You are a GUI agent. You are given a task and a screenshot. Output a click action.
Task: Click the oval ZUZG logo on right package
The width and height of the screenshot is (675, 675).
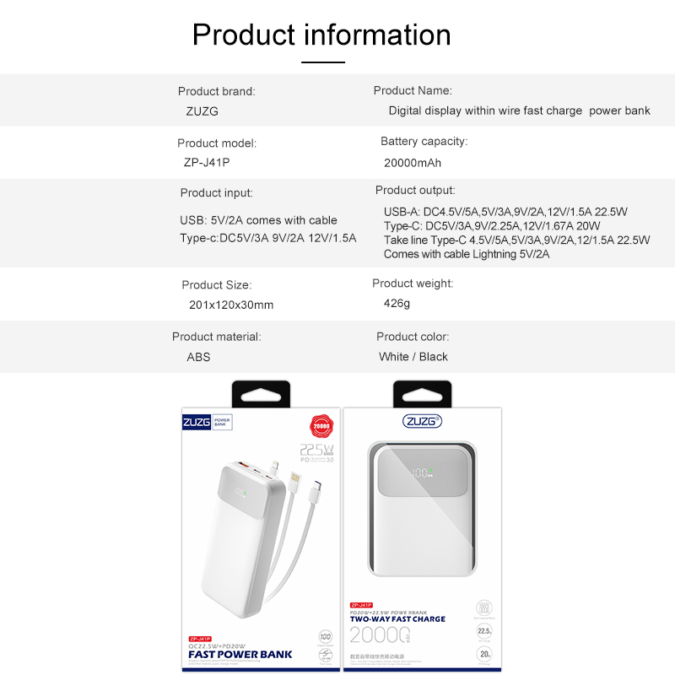[423, 421]
